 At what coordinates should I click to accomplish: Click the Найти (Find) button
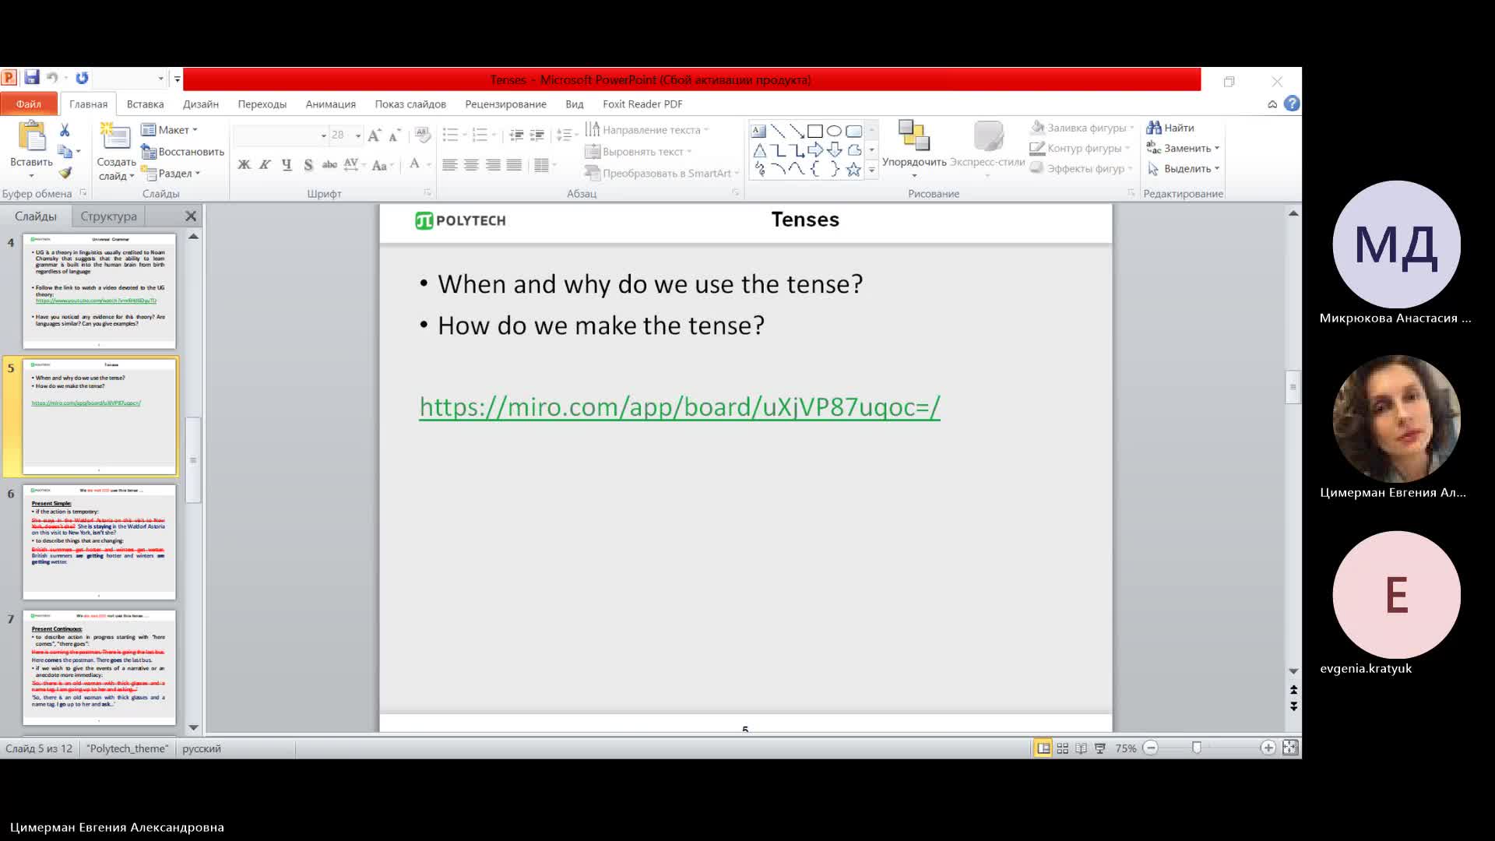click(x=1170, y=128)
